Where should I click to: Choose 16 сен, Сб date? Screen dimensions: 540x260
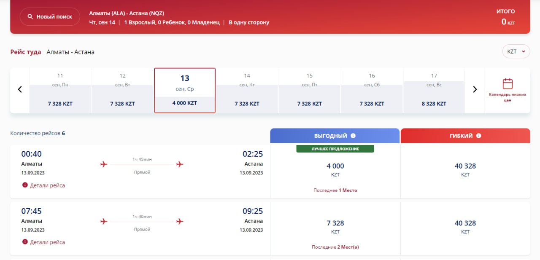(x=372, y=90)
